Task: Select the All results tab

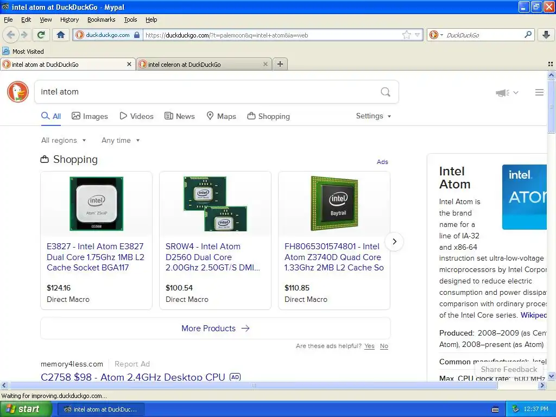Action: pyautogui.click(x=51, y=116)
